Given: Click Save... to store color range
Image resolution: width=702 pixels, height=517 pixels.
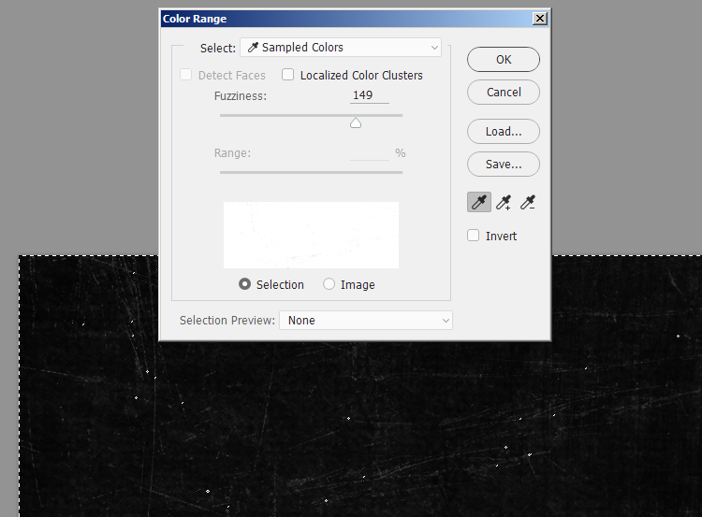Looking at the screenshot, I should 504,164.
